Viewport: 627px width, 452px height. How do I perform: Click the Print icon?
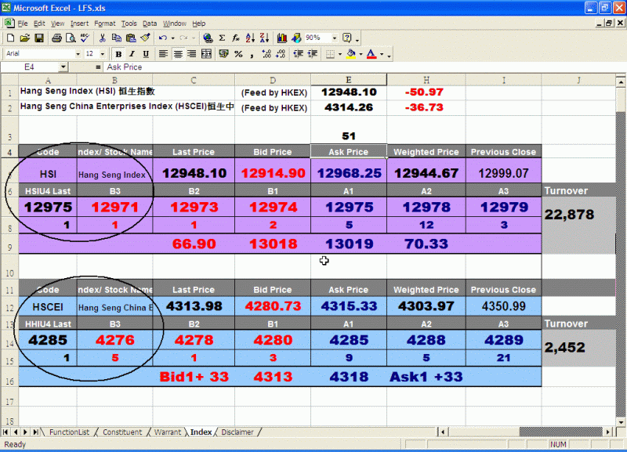57,38
